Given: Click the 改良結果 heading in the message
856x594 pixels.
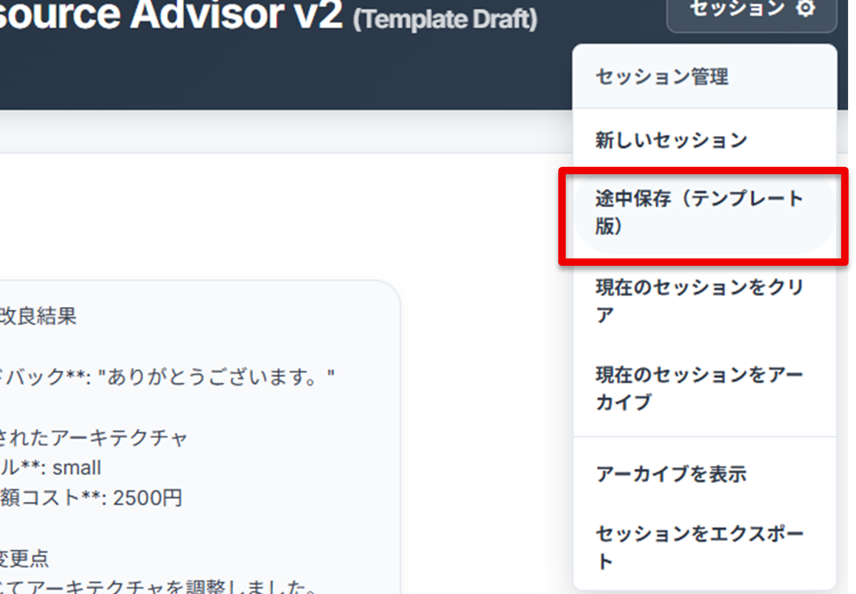Looking at the screenshot, I should [38, 316].
